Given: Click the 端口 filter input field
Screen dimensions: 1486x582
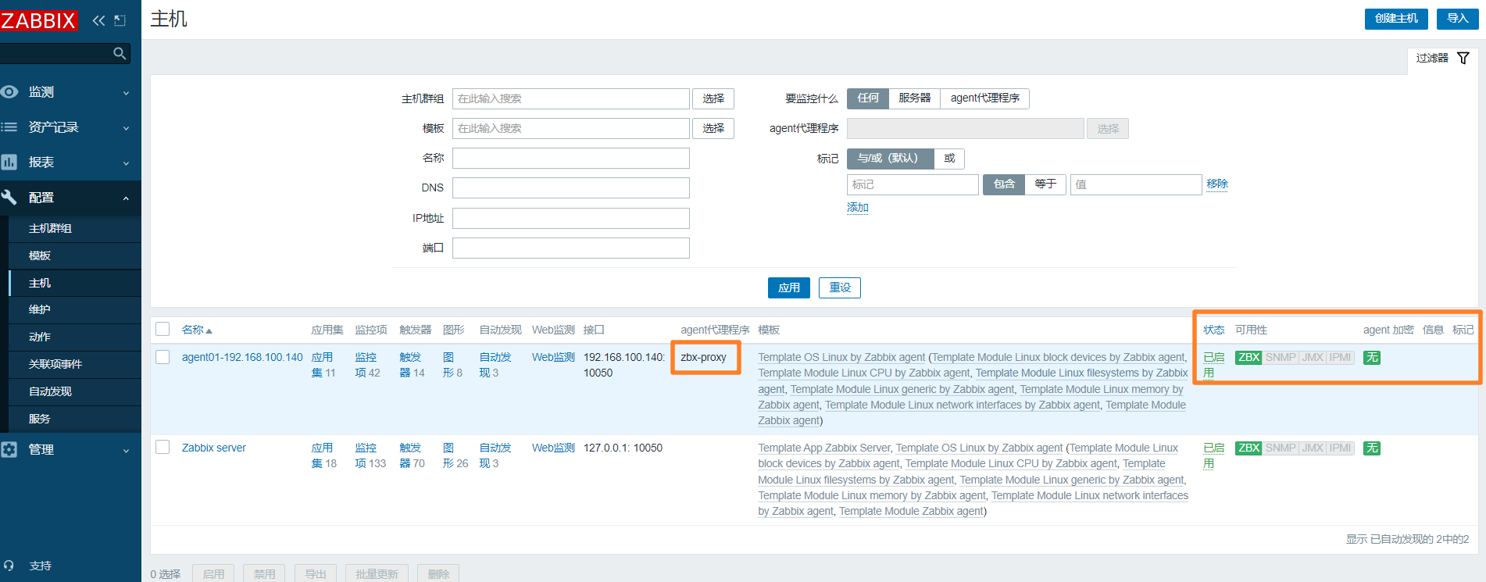Looking at the screenshot, I should point(571,248).
